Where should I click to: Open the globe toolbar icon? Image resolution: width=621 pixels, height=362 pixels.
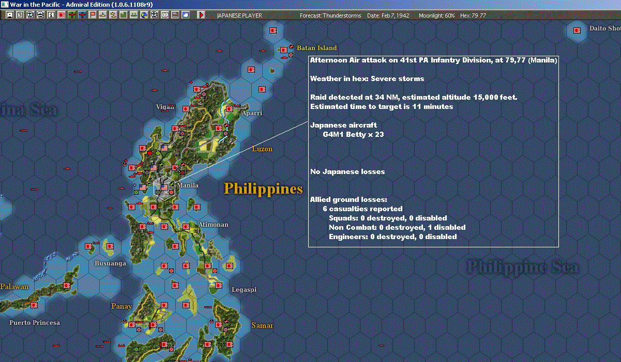(144, 15)
